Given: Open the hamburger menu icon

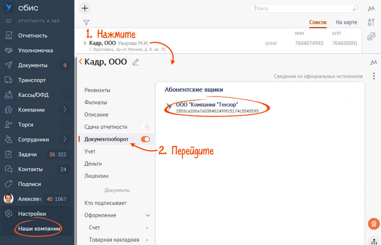Looking at the screenshot, I should point(9,21).
